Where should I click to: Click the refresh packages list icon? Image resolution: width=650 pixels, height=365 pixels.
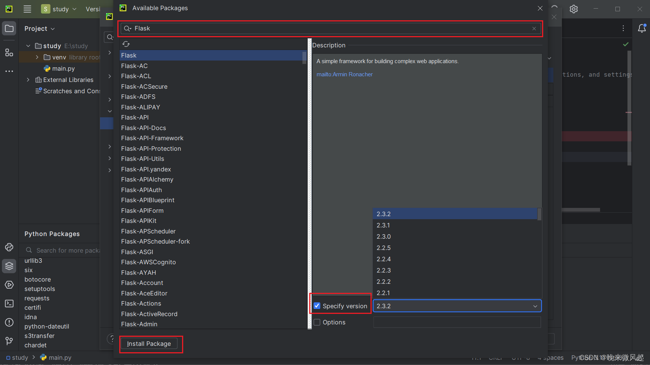click(126, 44)
